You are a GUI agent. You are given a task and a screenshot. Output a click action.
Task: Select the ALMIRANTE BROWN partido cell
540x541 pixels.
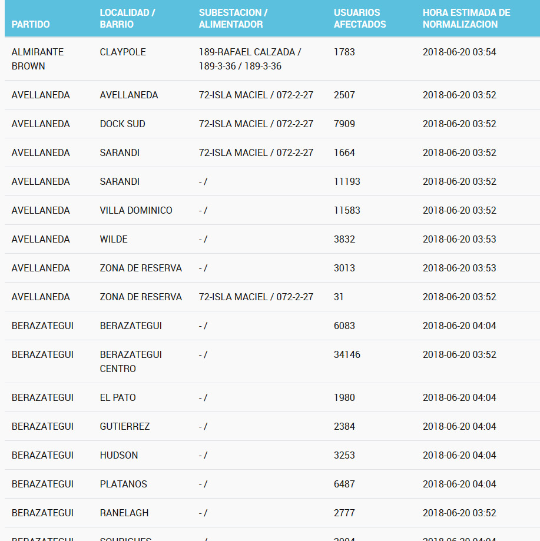[38, 59]
